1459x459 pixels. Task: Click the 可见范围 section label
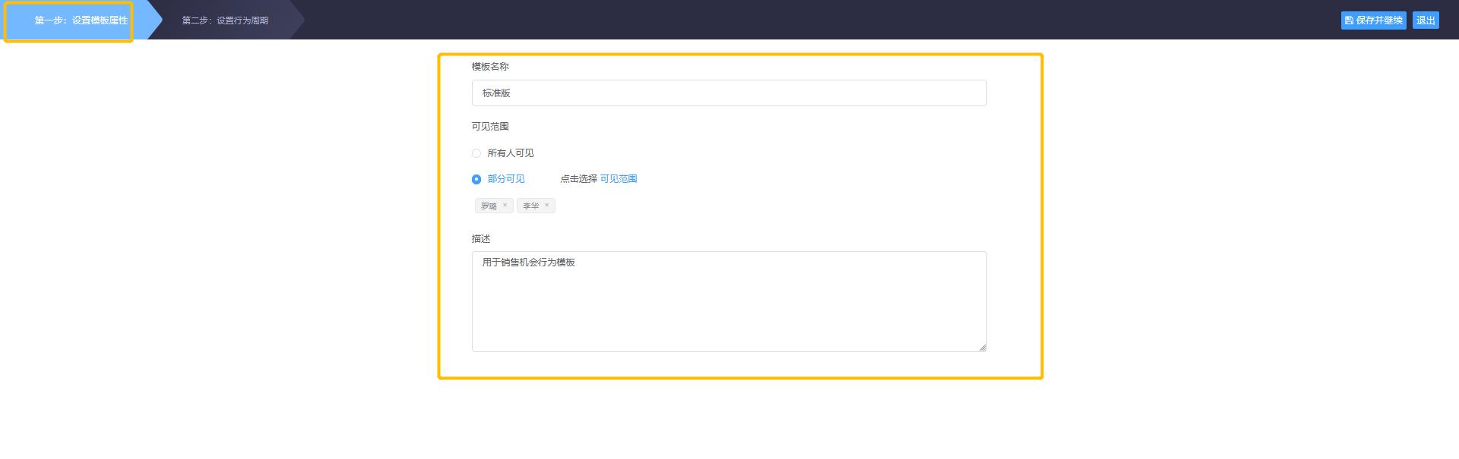(490, 127)
